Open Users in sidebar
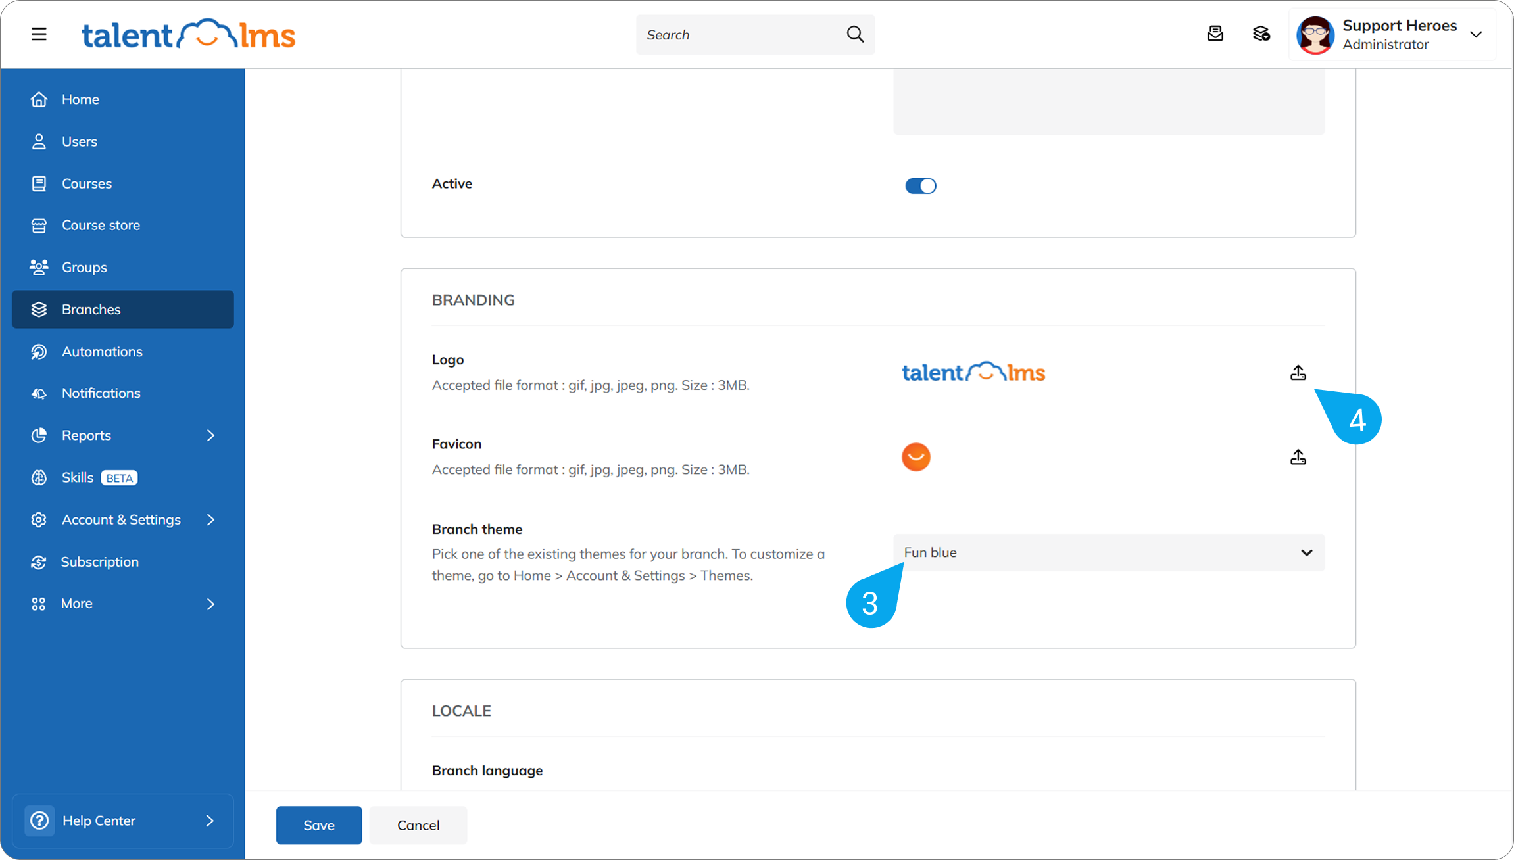 [123, 141]
